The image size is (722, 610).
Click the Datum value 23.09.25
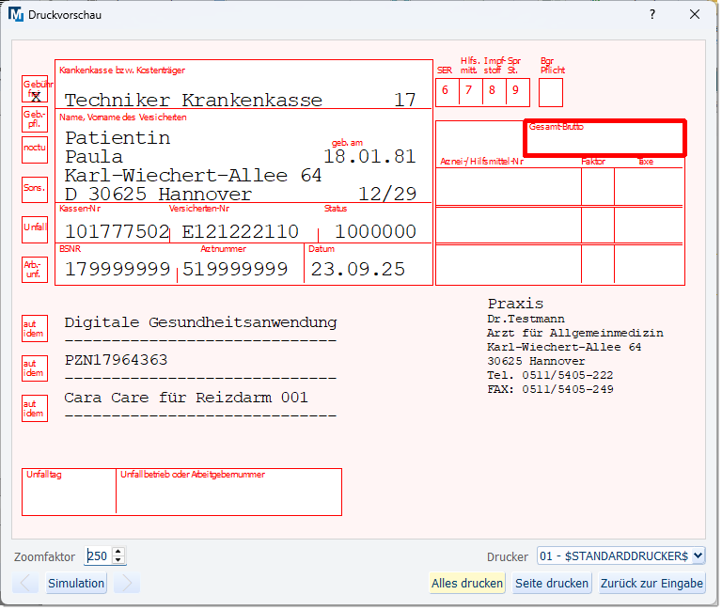pos(358,270)
